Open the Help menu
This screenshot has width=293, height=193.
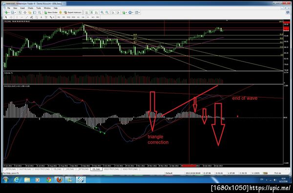[56, 8]
